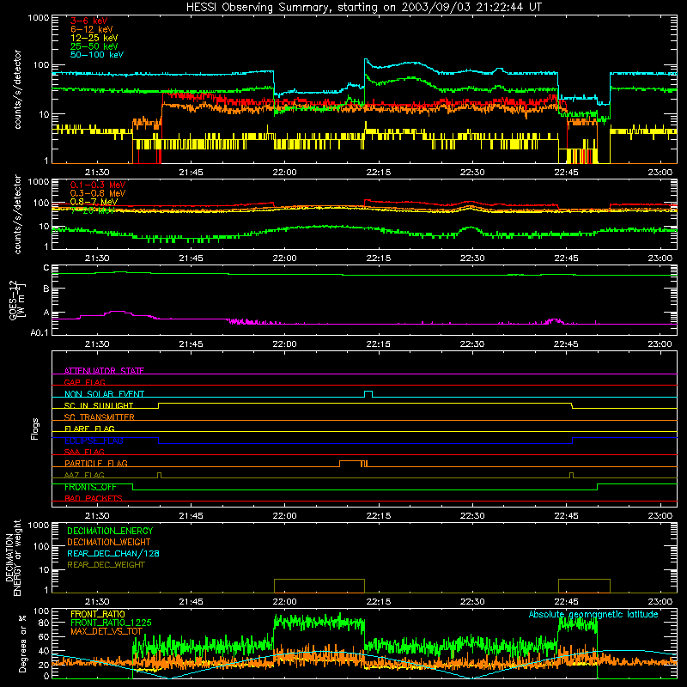Select the vertical Flags axis title
Viewport: 687px width, 687px height.
click(35, 429)
